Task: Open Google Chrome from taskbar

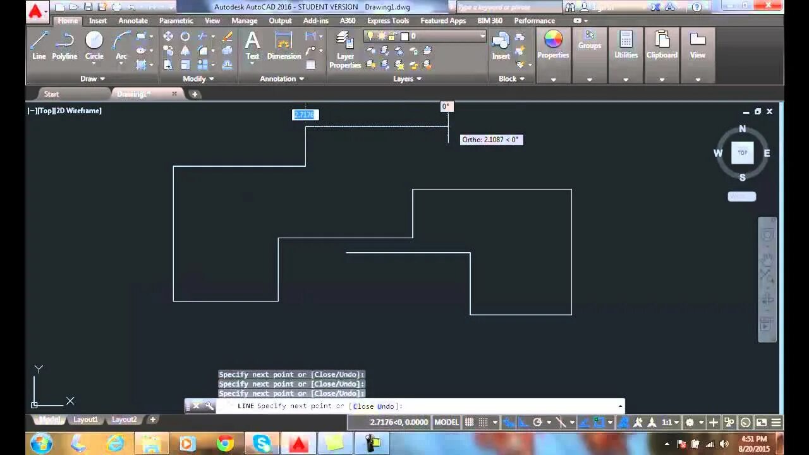Action: pyautogui.click(x=225, y=444)
